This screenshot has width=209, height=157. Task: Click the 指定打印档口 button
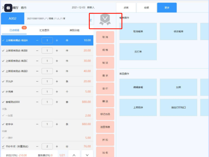click(x=178, y=107)
